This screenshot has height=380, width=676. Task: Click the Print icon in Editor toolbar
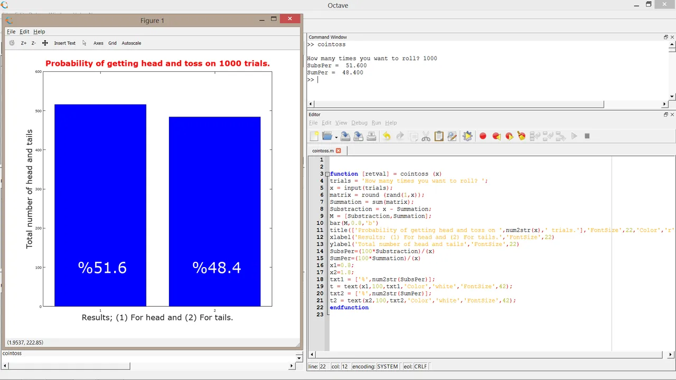pos(371,136)
